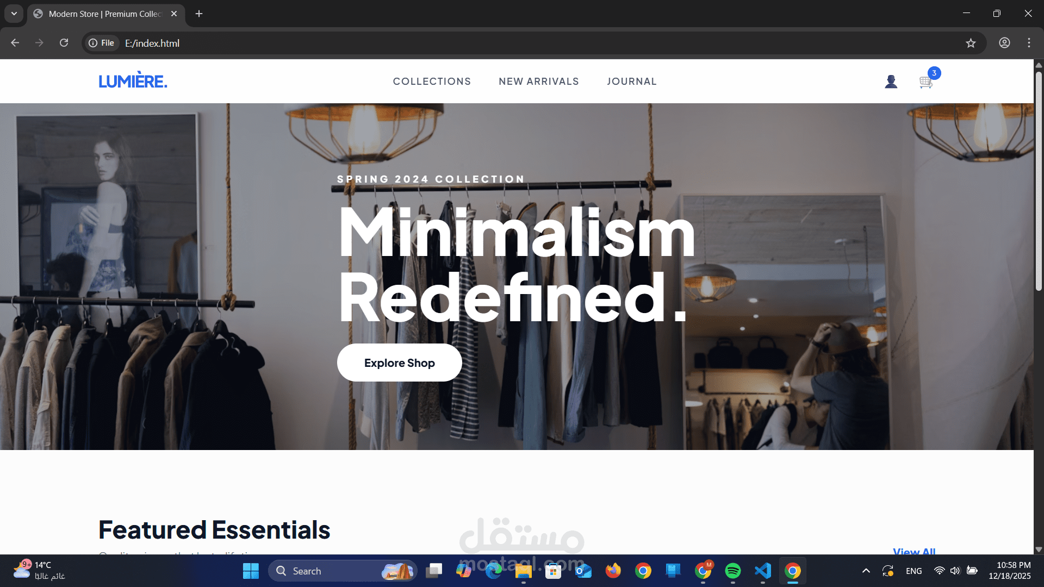The height and width of the screenshot is (587, 1044).
Task: Click the page vertical scrollbar down arrow
Action: coord(1039,549)
